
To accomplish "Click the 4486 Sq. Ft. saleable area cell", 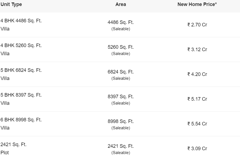I will (121, 25).
